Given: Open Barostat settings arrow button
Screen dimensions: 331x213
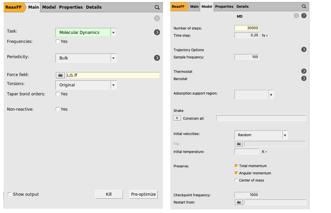Looking at the screenshot, I should [x=304, y=78].
